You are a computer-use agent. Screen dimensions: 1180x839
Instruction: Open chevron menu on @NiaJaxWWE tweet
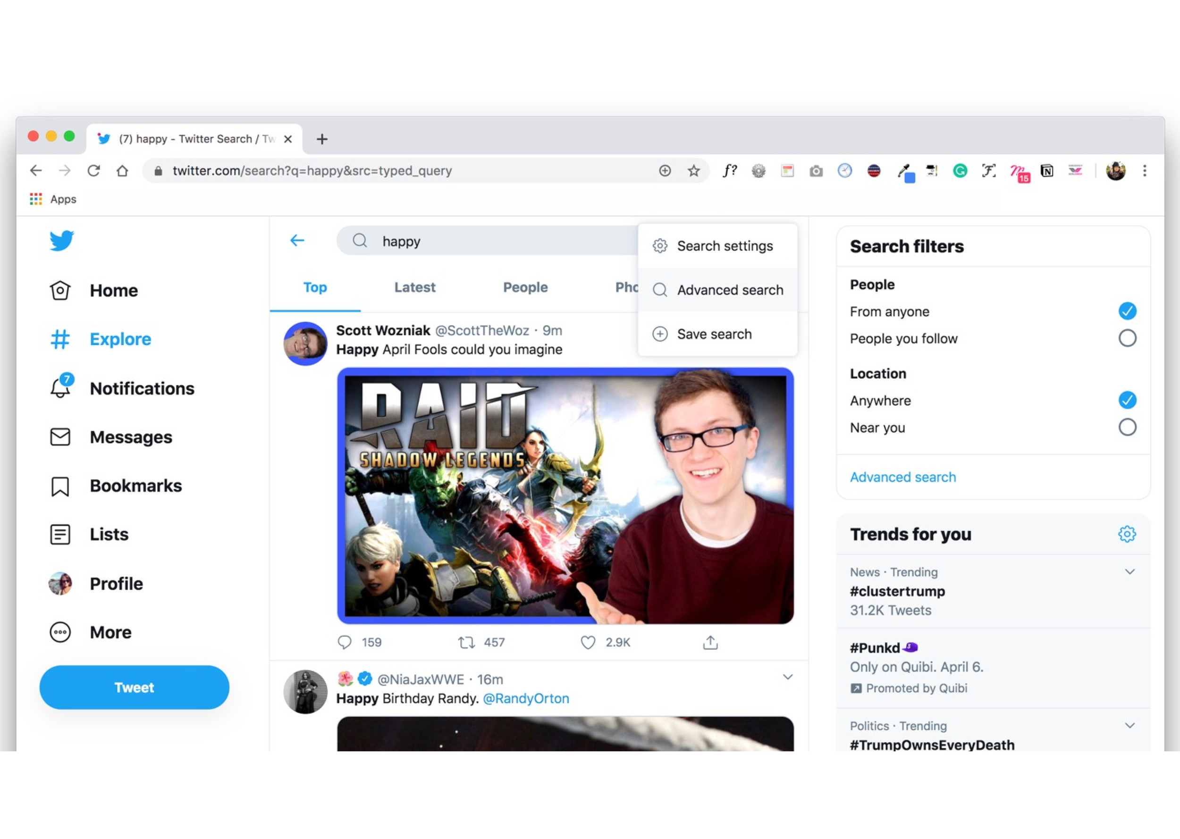[787, 677]
